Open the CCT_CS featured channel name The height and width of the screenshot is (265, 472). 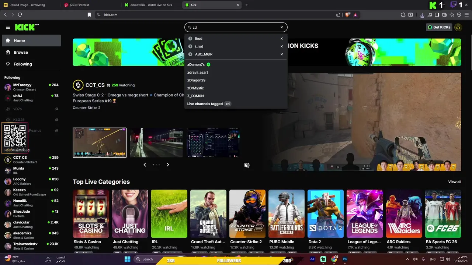pyautogui.click(x=95, y=85)
